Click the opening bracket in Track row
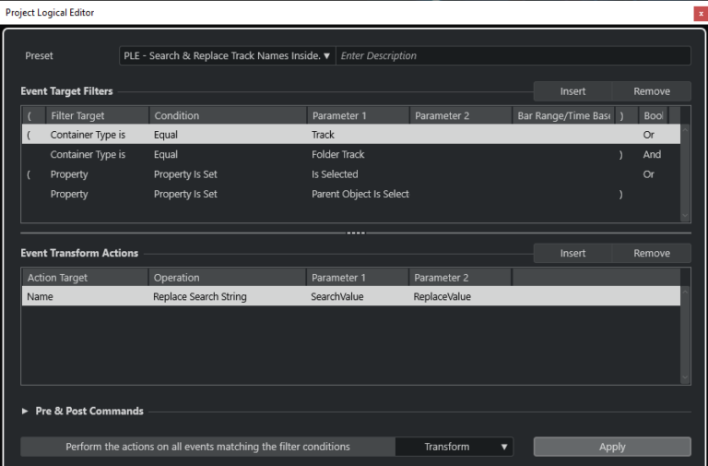Screen dimensions: 708x466 pyautogui.click(x=29, y=135)
